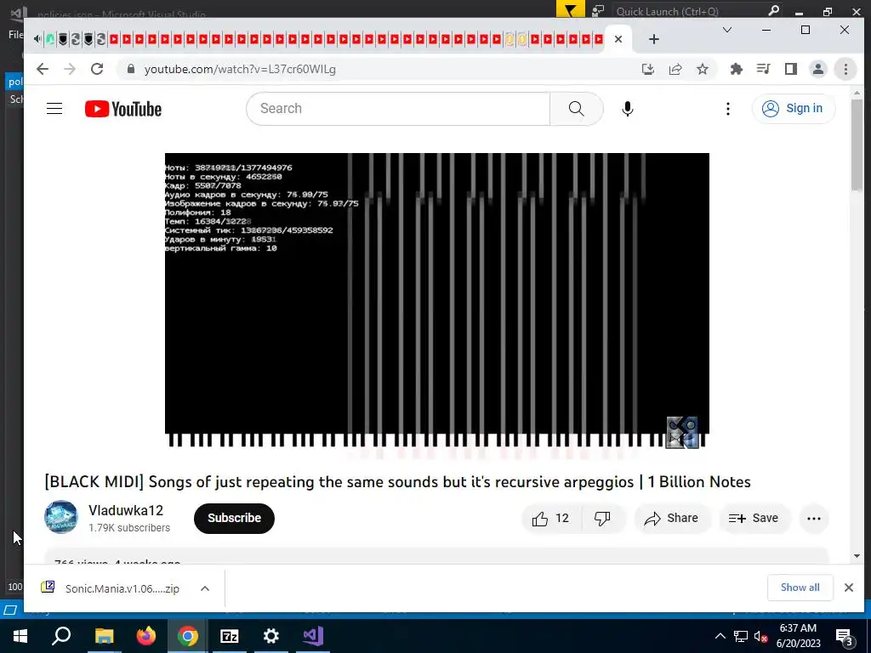Click the Subscribe button
This screenshot has height=653, width=871.
234,518
